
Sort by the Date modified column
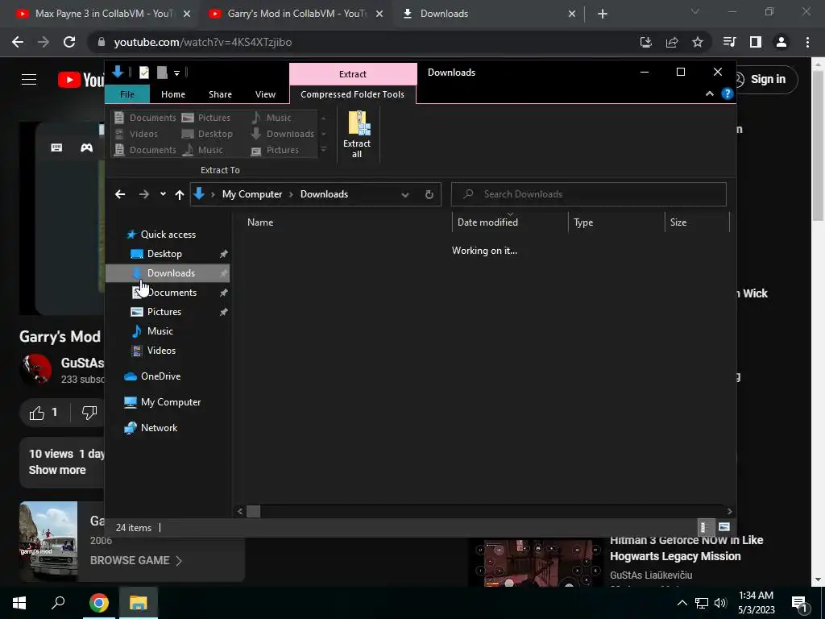tap(510, 222)
